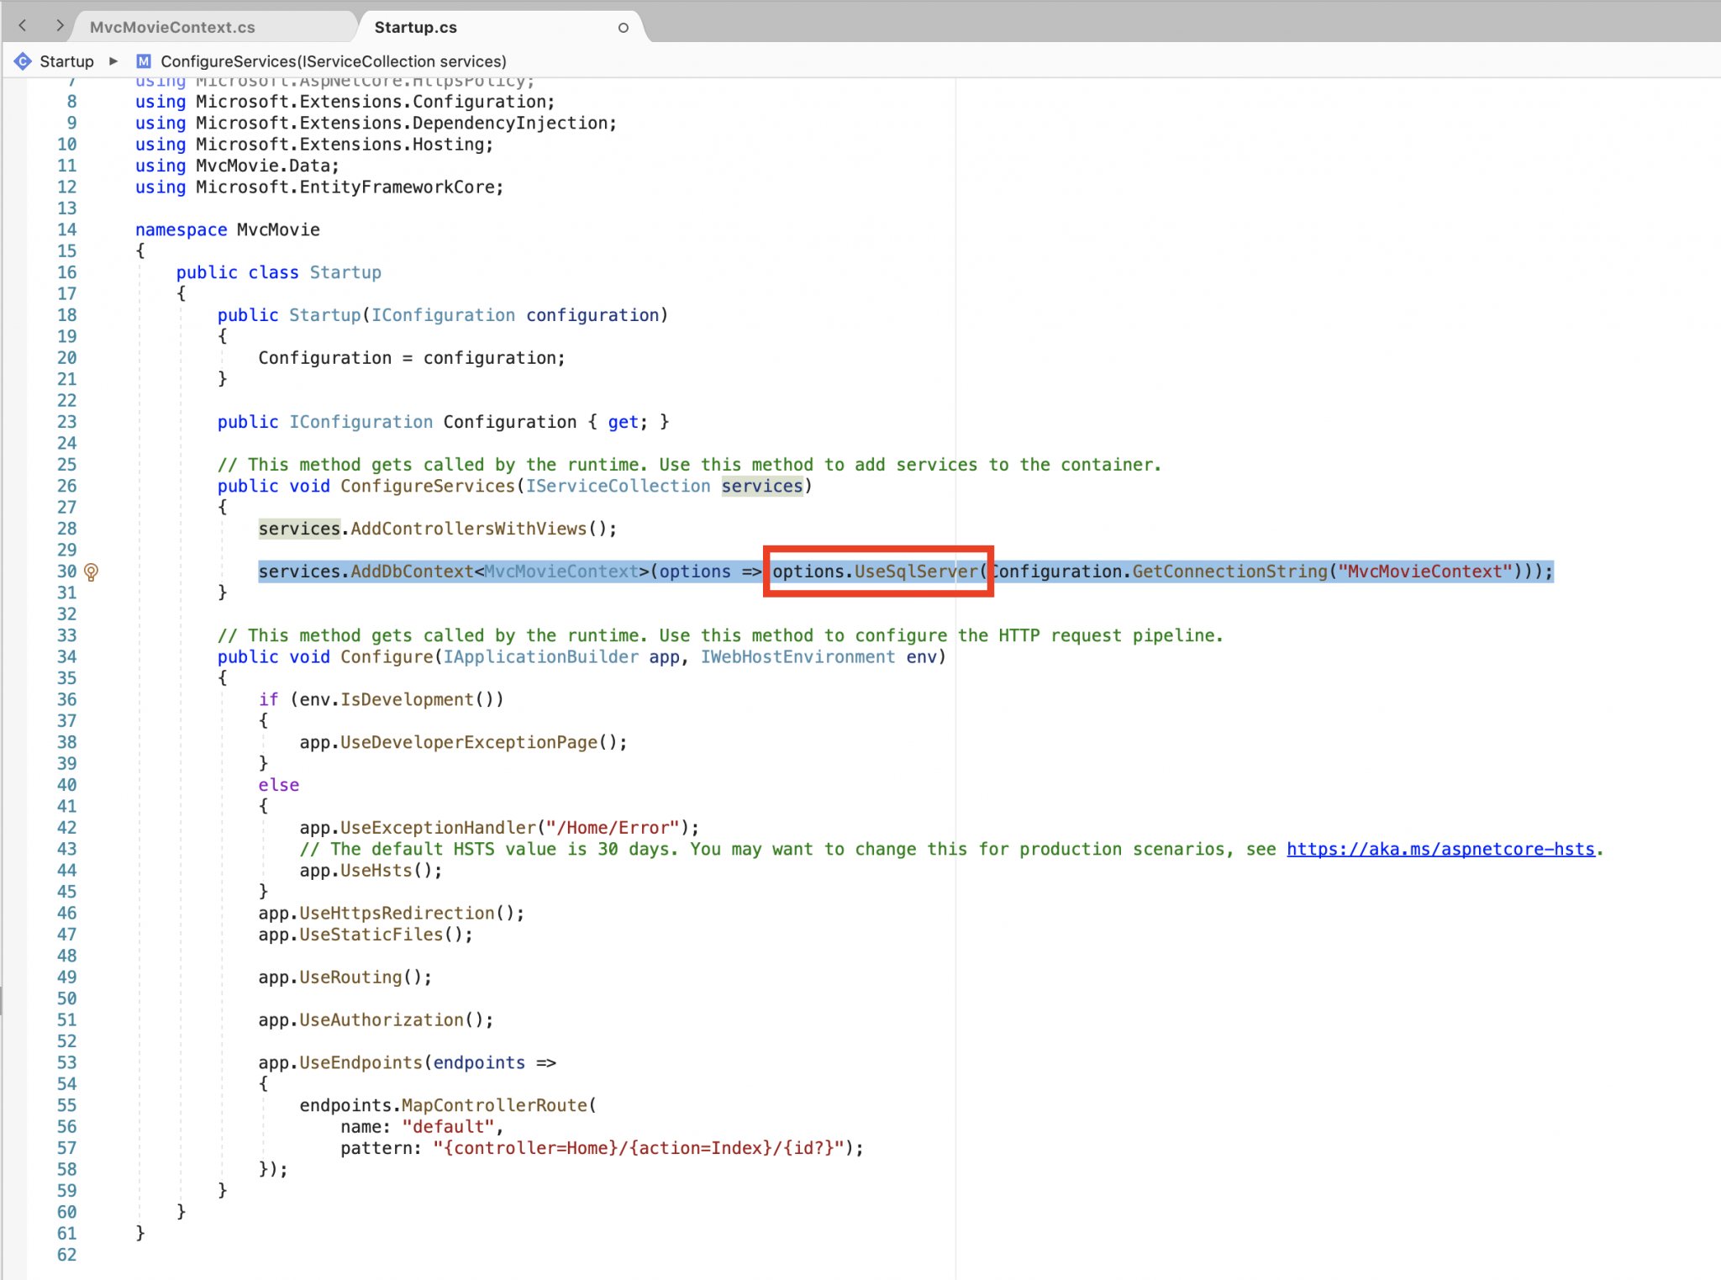Click the "MvcMovieContext" string literal

1424,572
